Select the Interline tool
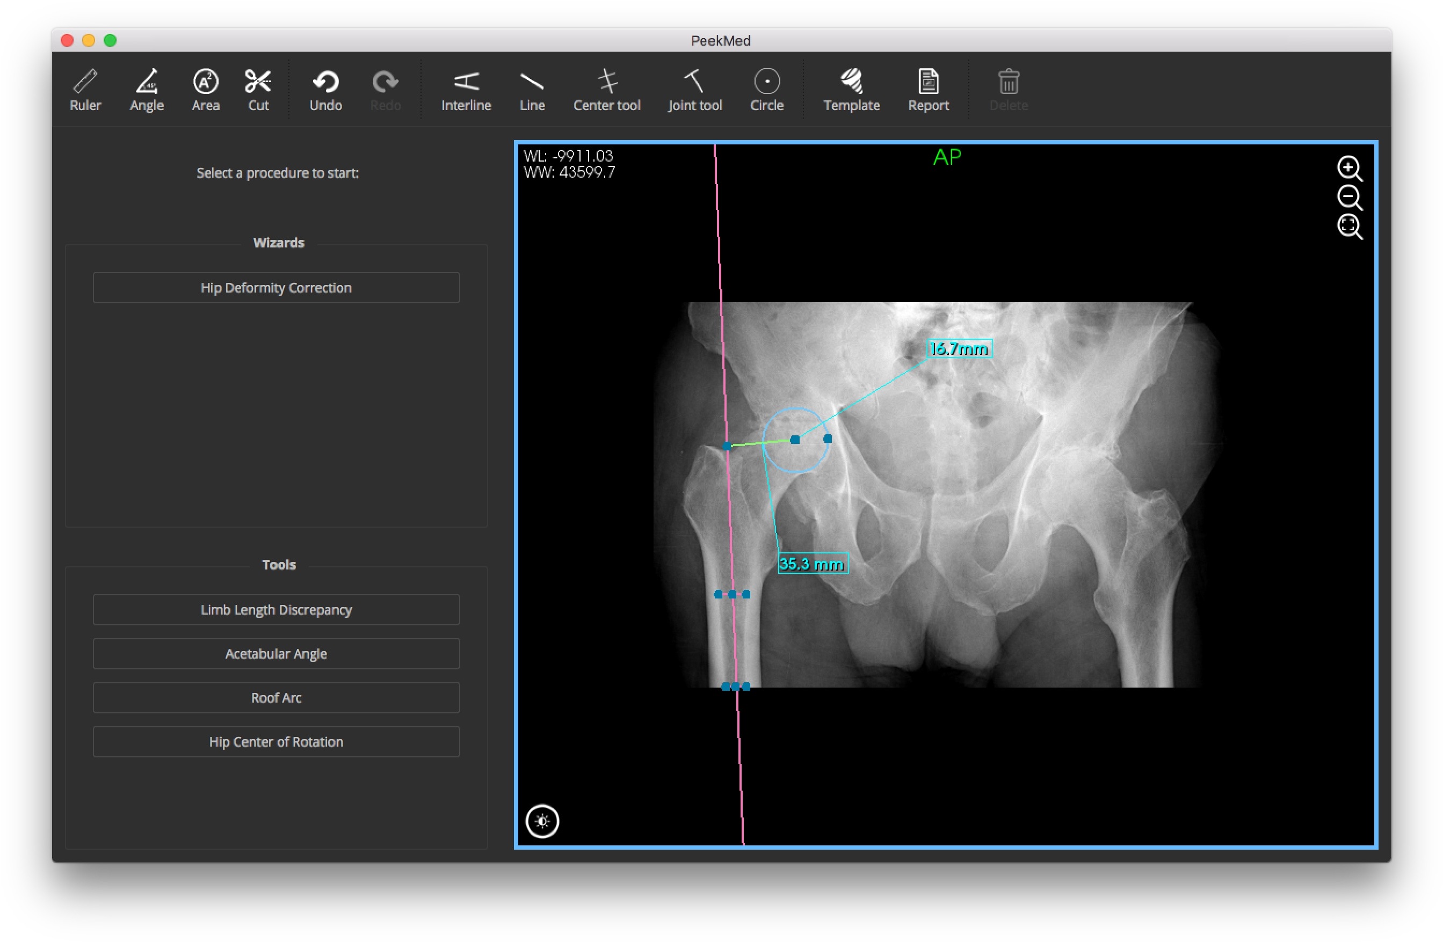The width and height of the screenshot is (1443, 942). pyautogui.click(x=466, y=90)
